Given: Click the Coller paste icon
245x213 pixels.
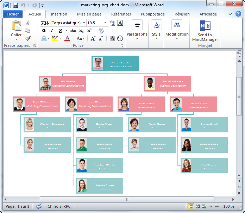Looking at the screenshot, I should (x=16, y=25).
